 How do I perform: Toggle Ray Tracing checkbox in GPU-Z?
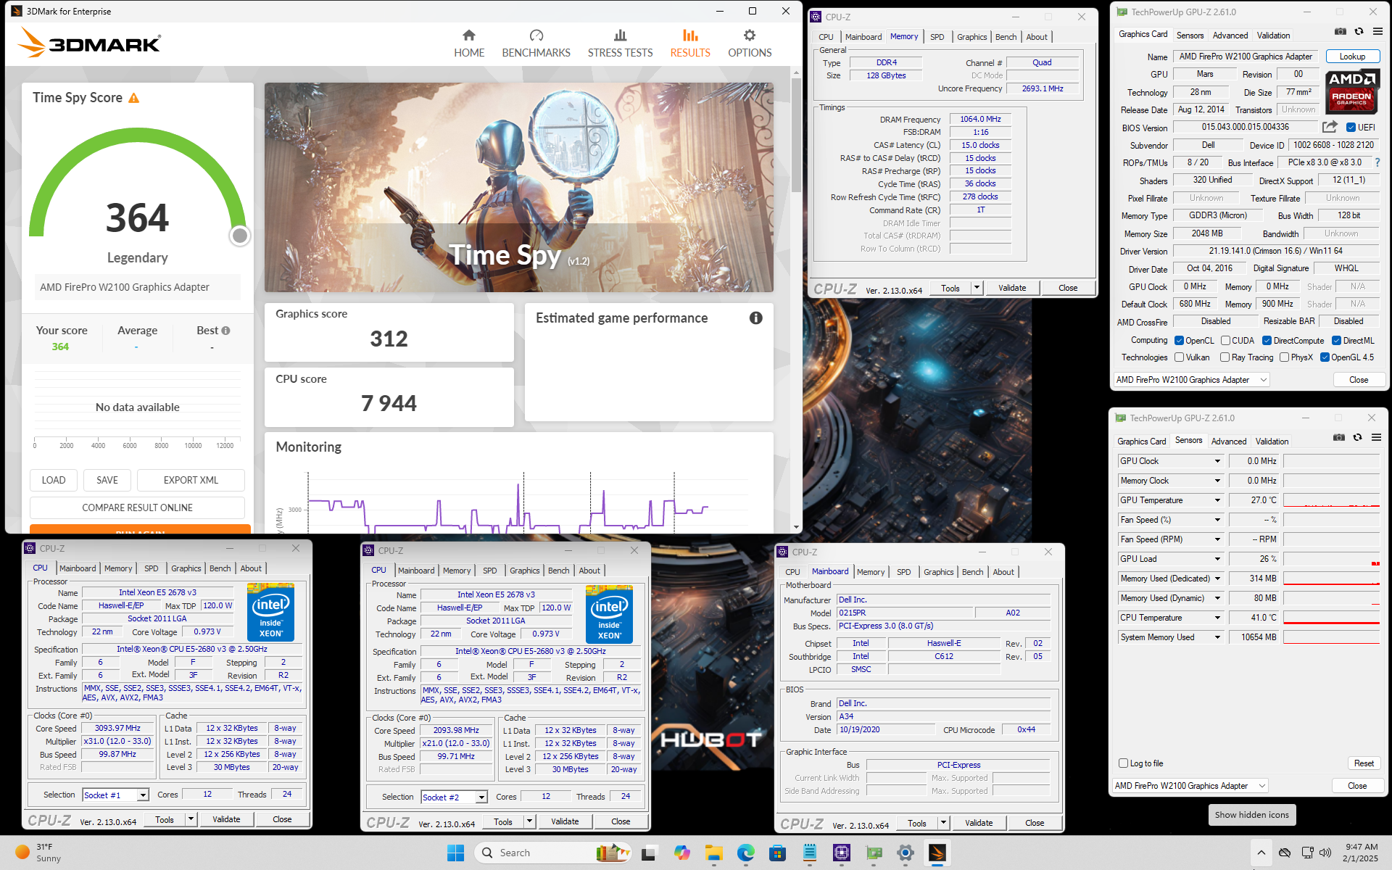pyautogui.click(x=1225, y=357)
